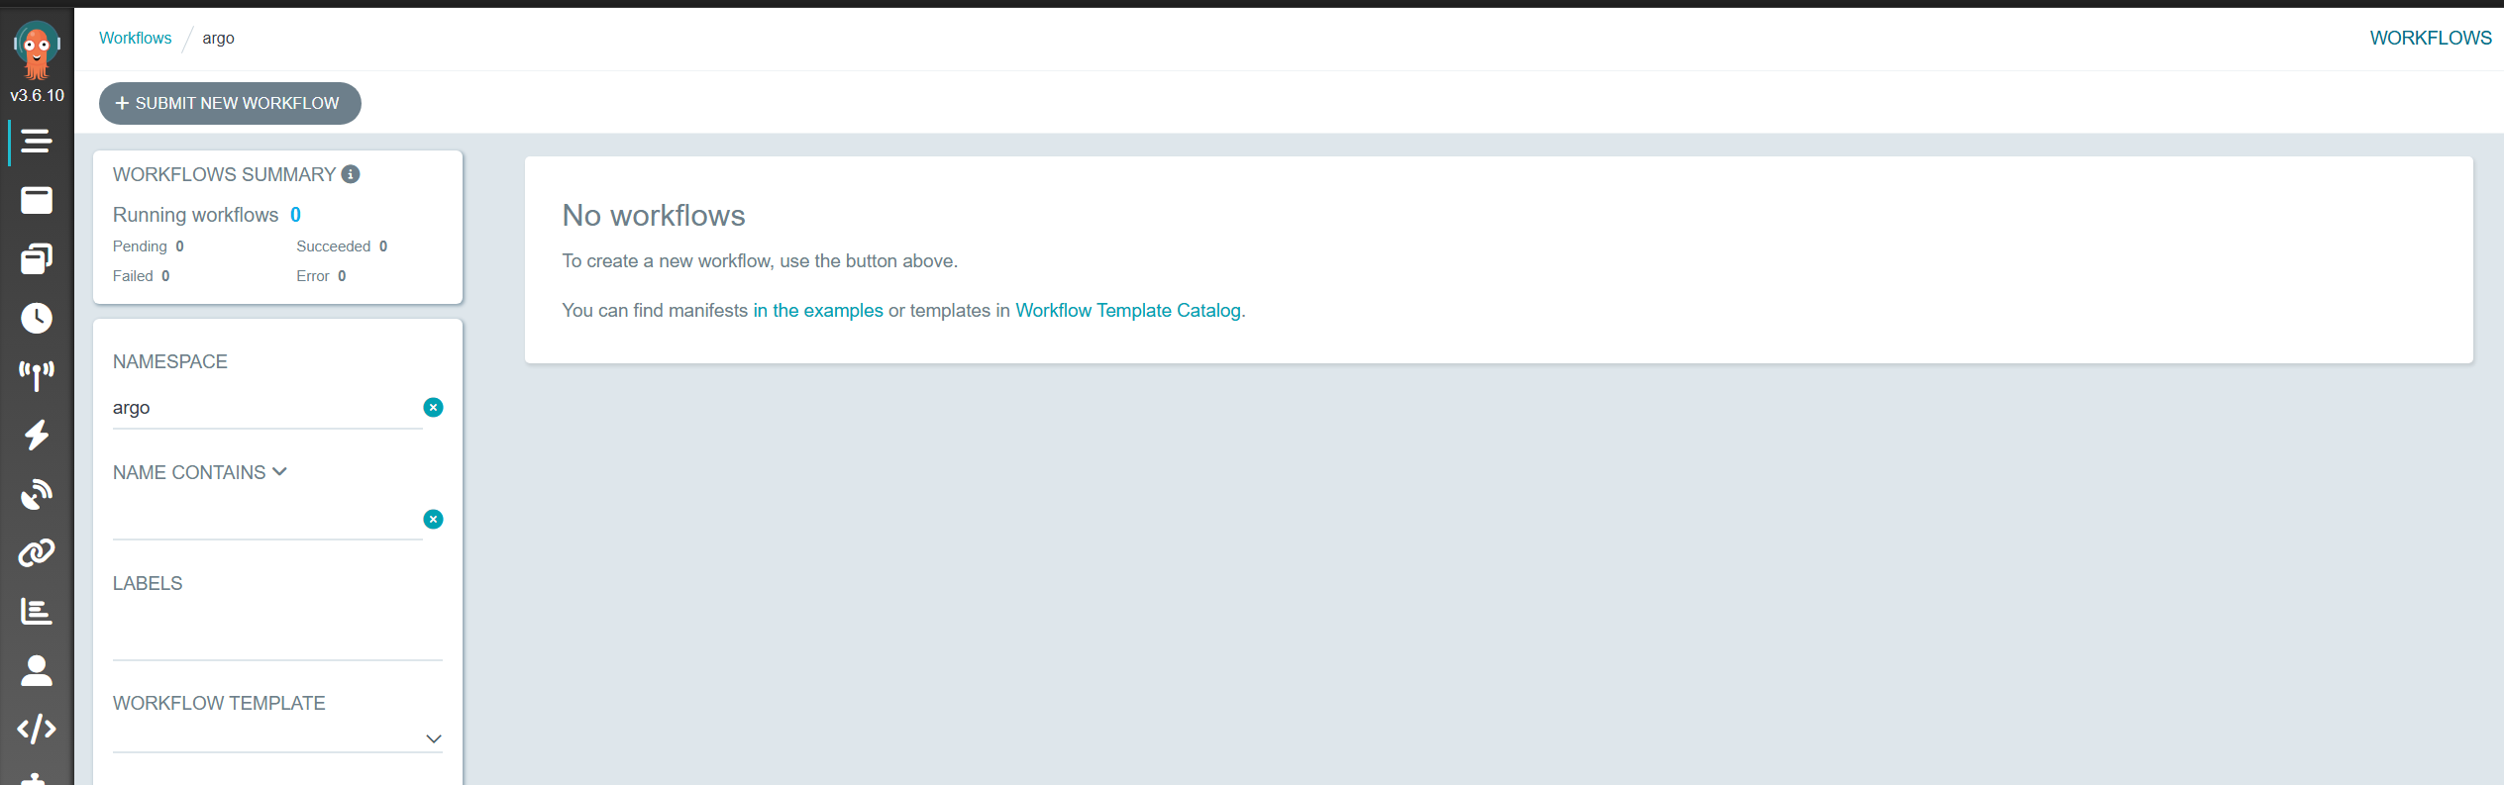The height and width of the screenshot is (785, 2504).
Task: Open Cluster Workflow Templates sidebar icon
Action: pyautogui.click(x=37, y=259)
